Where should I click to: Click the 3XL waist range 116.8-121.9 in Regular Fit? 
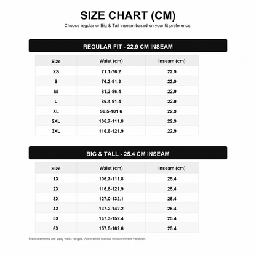[x=111, y=131]
